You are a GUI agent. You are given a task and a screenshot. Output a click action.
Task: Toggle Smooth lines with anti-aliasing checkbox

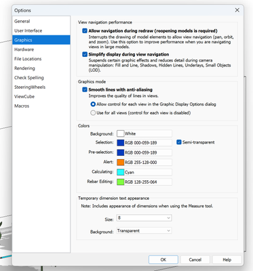[85, 89]
